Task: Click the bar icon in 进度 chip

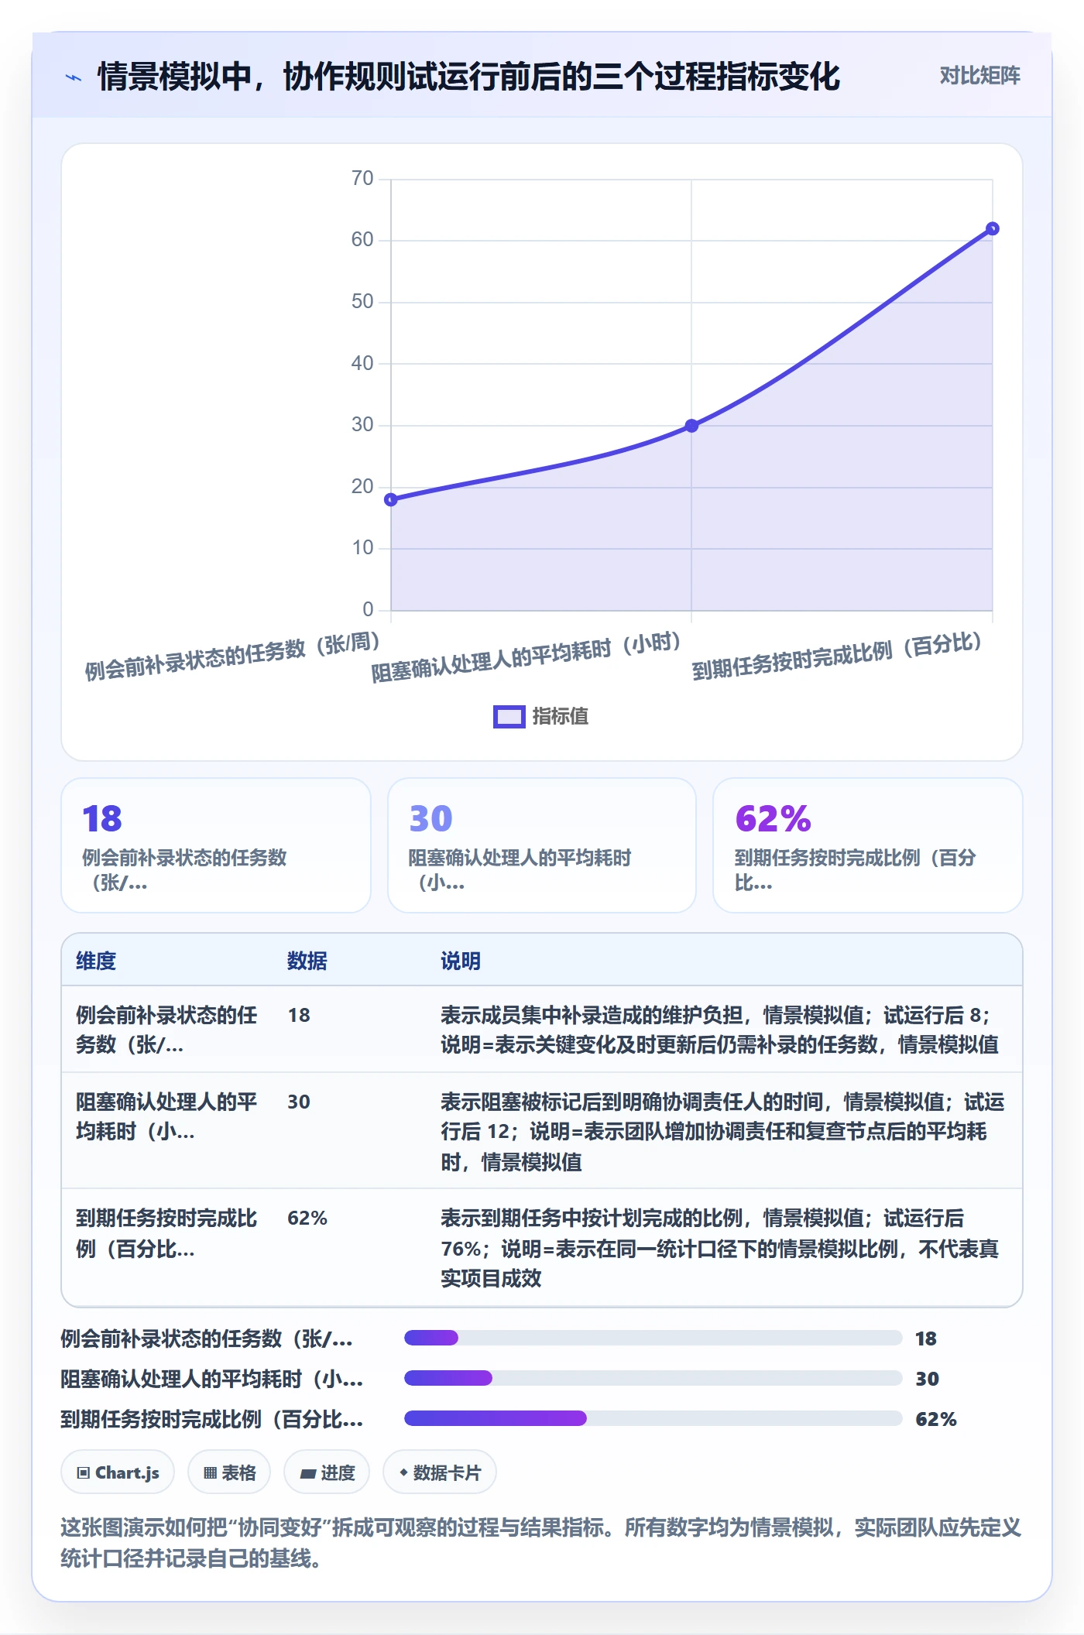Action: (x=308, y=1474)
